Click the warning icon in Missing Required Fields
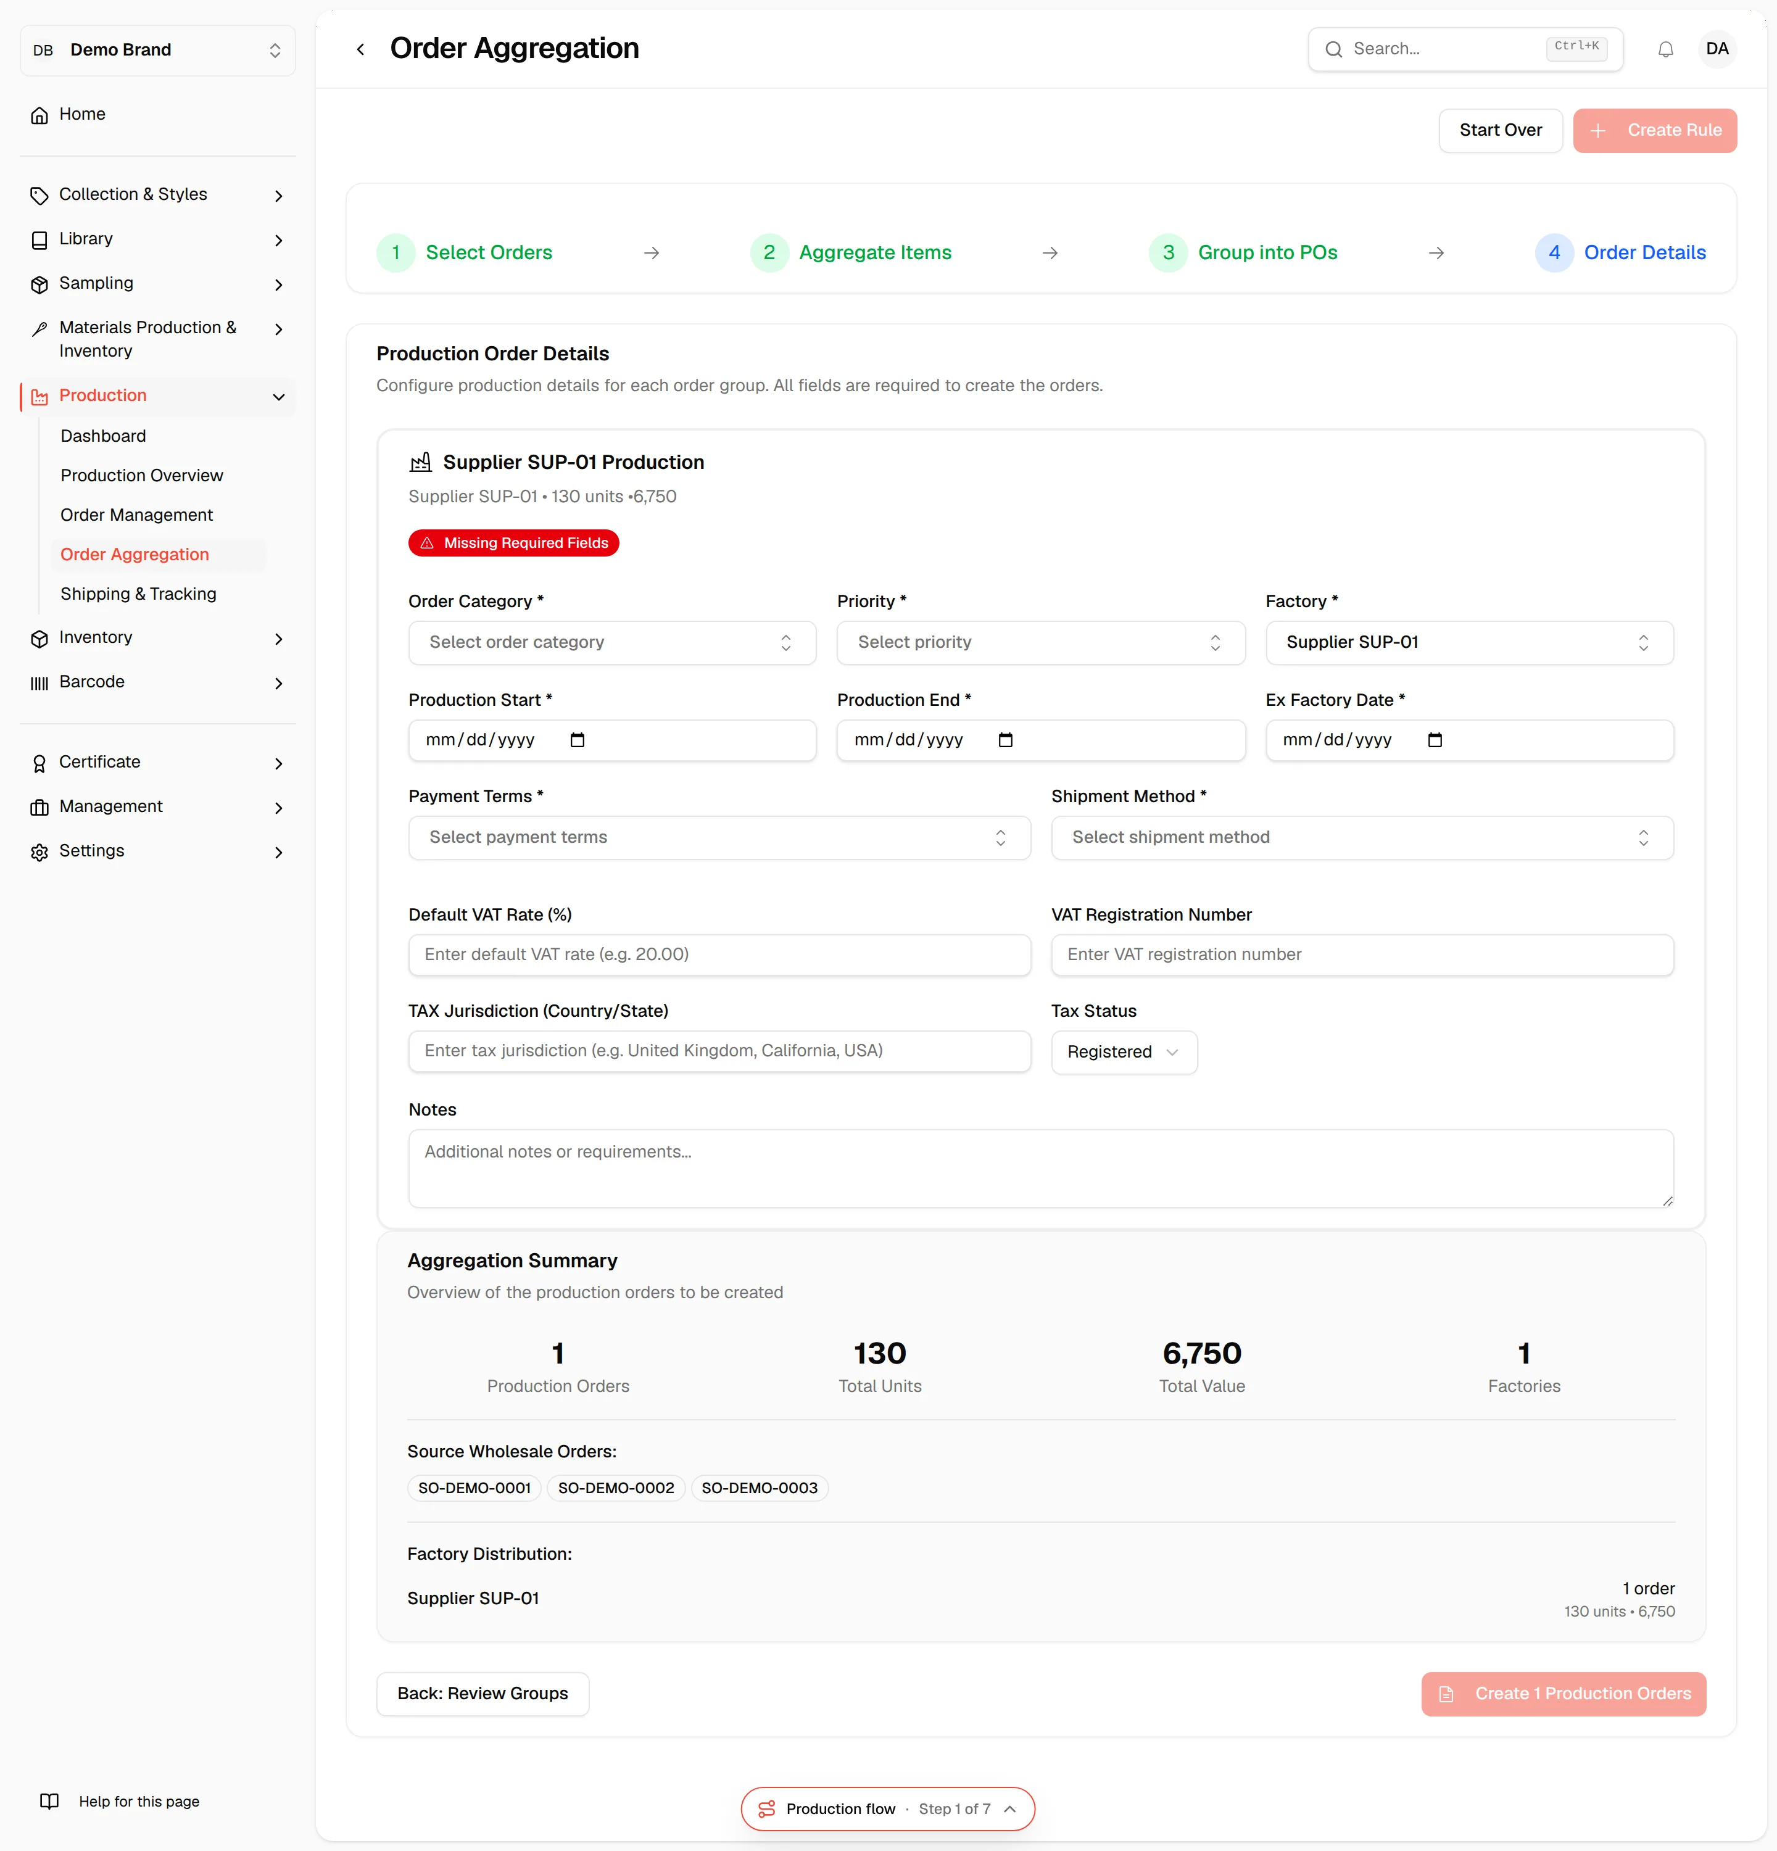 [x=427, y=543]
